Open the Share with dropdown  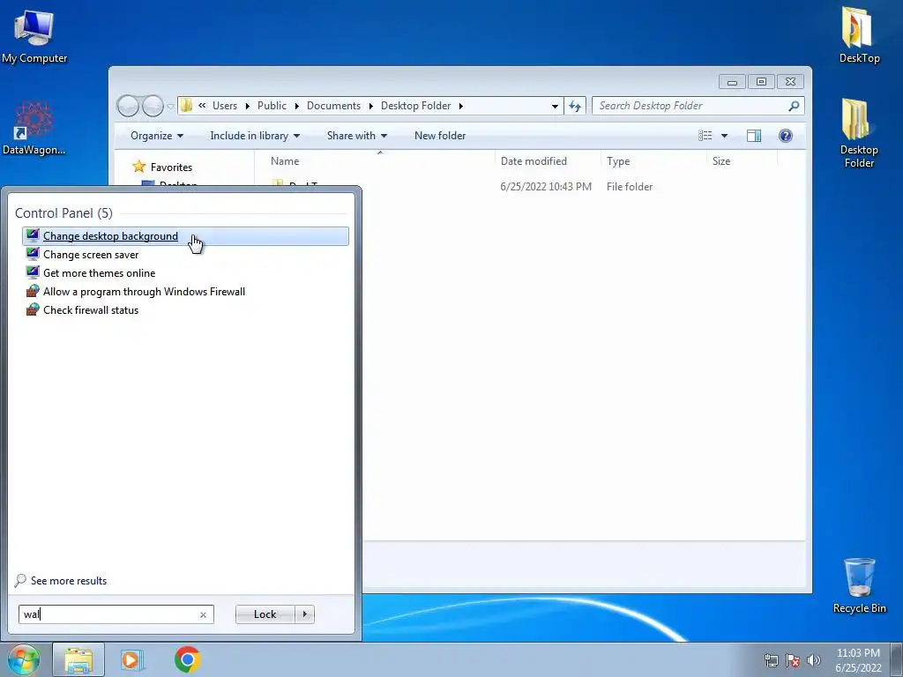click(356, 136)
